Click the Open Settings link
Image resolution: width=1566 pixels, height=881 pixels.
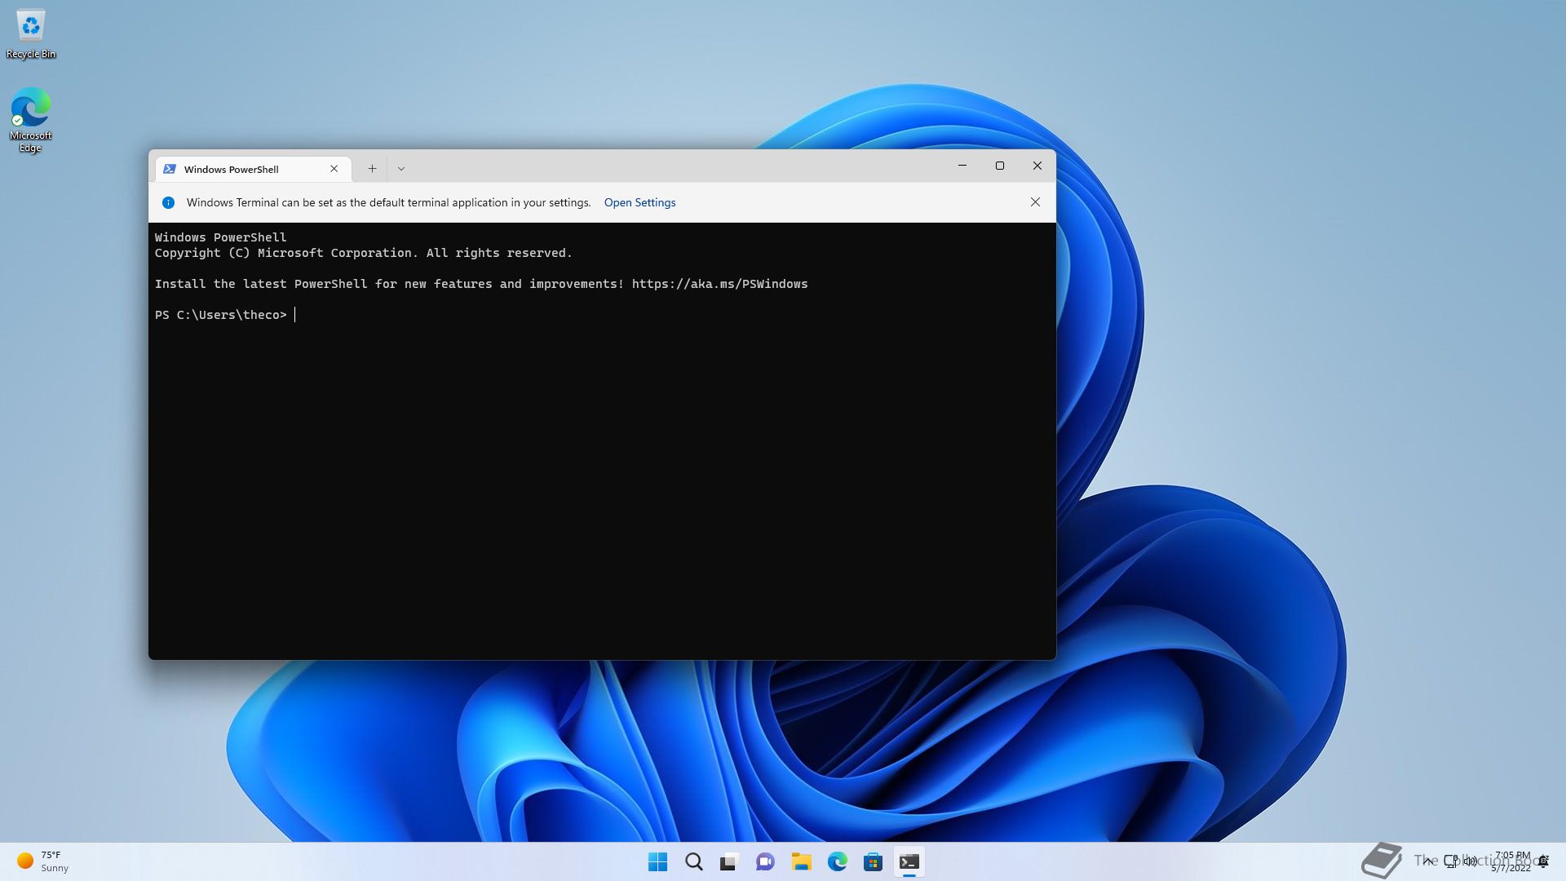point(639,202)
